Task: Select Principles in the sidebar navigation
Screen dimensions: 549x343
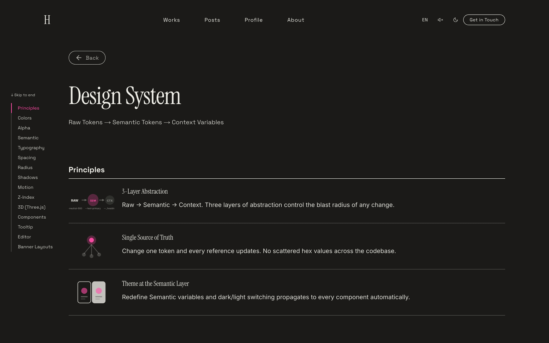Action: 29,108
